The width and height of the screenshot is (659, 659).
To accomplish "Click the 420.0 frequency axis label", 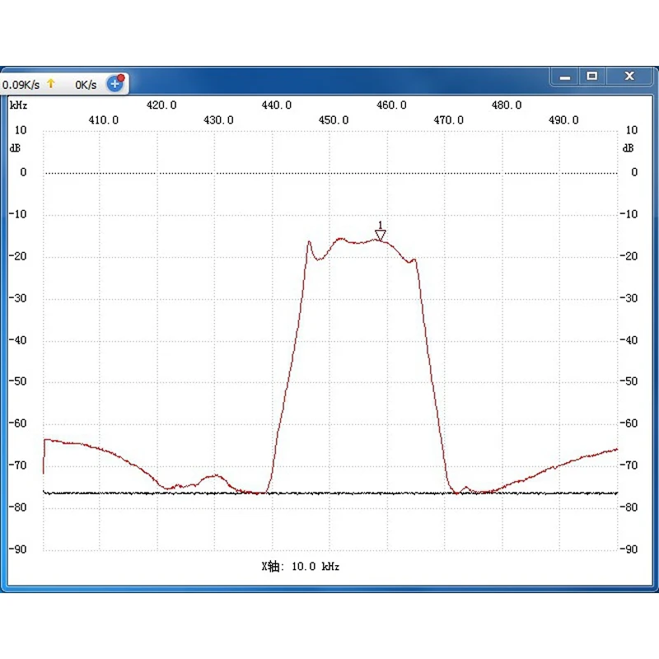I will (x=161, y=105).
